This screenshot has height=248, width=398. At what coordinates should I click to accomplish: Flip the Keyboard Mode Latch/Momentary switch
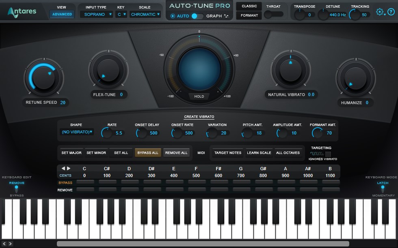coord(383,189)
